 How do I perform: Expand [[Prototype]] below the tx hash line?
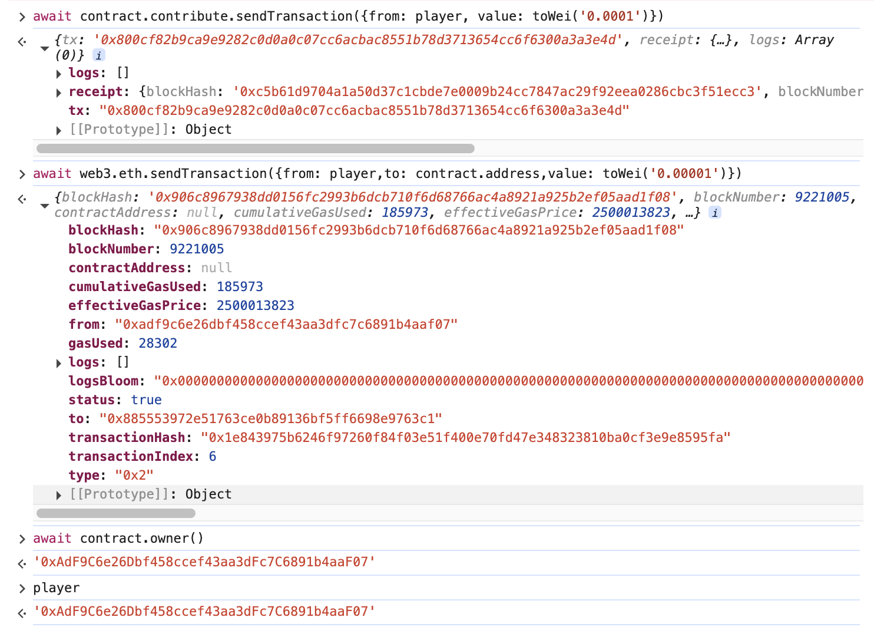[58, 130]
